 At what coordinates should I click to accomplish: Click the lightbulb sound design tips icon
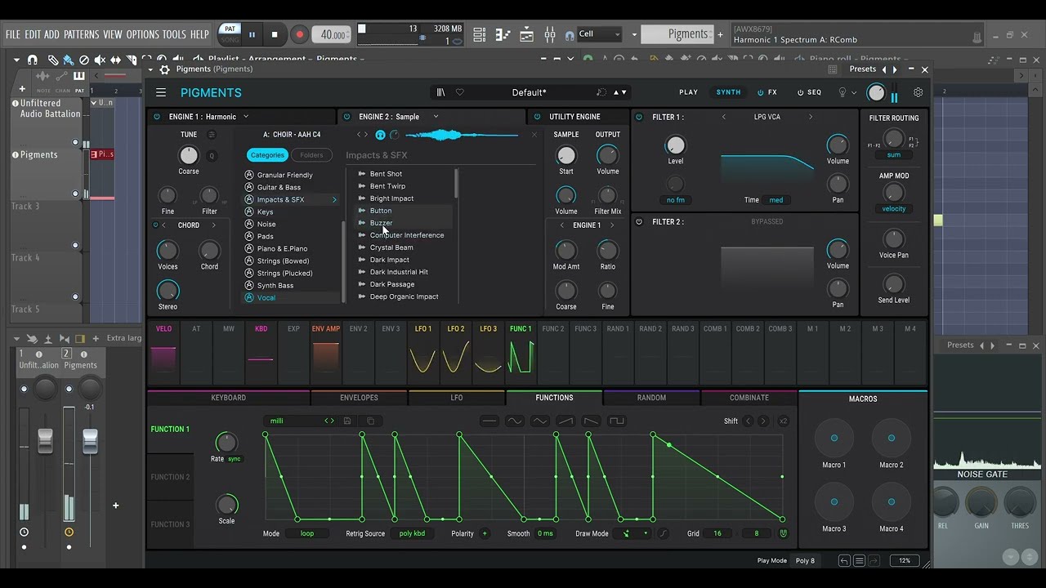pyautogui.click(x=843, y=92)
